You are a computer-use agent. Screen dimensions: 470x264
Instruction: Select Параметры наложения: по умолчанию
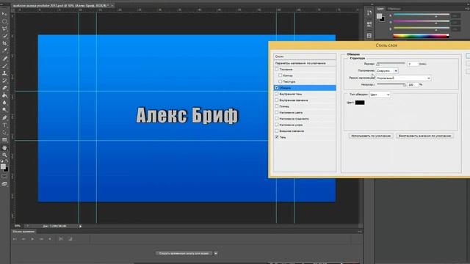click(x=305, y=63)
